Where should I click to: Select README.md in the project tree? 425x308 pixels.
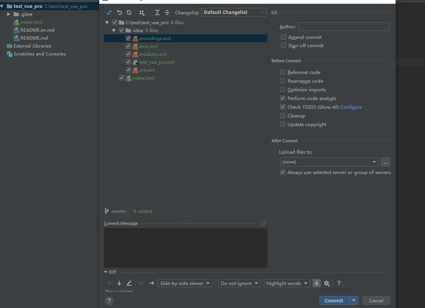[34, 38]
